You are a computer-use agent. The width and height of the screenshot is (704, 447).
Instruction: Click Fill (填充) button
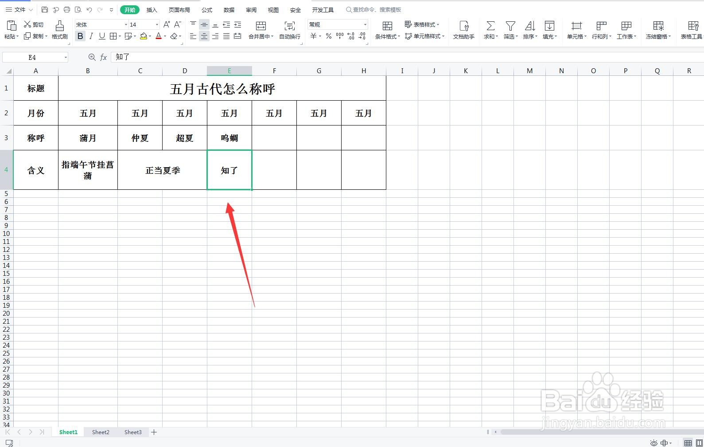pos(550,30)
